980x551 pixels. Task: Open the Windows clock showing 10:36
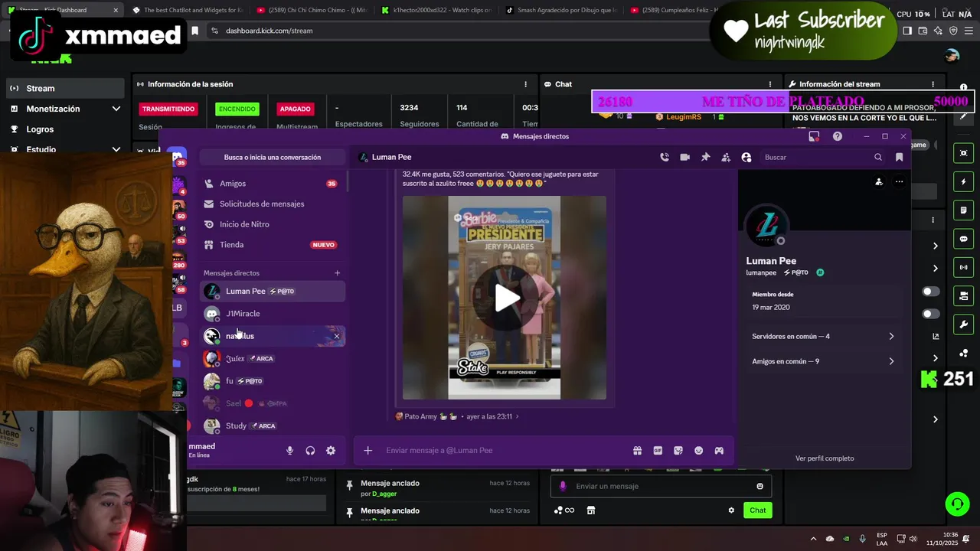(x=950, y=539)
